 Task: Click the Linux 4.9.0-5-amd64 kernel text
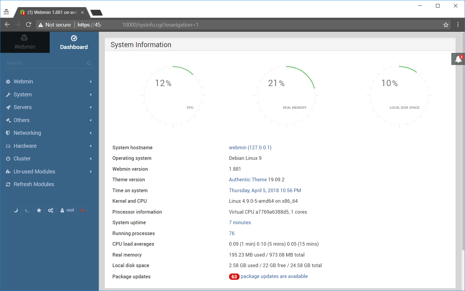(263, 201)
